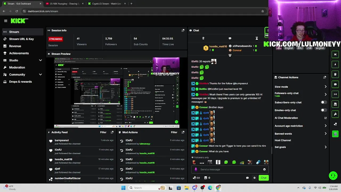The image size is (341, 192).
Task: Open AI Chat Moderation external link icon
Action: click(x=326, y=118)
